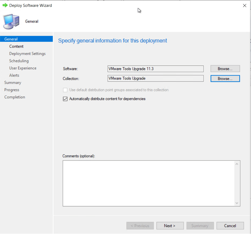The image size is (251, 234).
Task: Click the computer icon in the header
Action: pos(11,22)
